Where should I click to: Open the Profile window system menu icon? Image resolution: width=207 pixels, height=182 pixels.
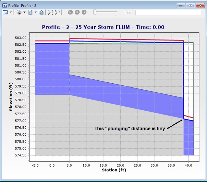click(x=4, y=5)
